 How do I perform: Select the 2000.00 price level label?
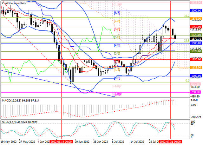pos(195,10)
